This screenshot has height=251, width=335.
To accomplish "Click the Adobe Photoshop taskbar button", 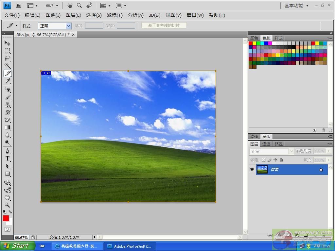I will [130, 246].
